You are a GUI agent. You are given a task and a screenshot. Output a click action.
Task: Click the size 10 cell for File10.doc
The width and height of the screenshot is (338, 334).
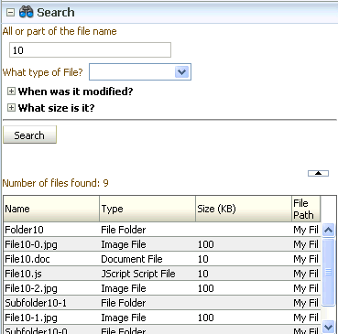pos(244,259)
